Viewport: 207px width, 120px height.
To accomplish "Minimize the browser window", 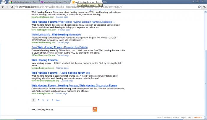I will click(193, 1).
